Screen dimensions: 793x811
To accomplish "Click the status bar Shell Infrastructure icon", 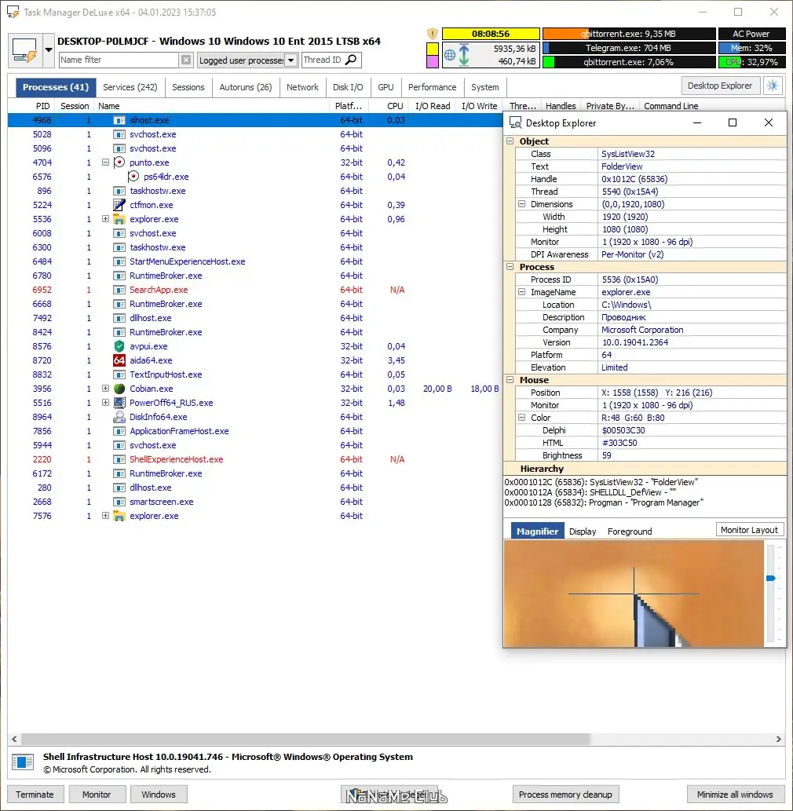I will [23, 762].
